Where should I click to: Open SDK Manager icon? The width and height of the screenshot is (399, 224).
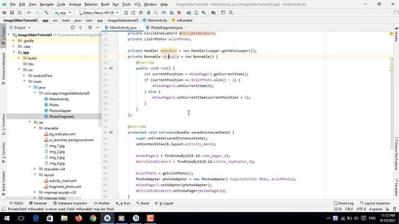point(204,12)
